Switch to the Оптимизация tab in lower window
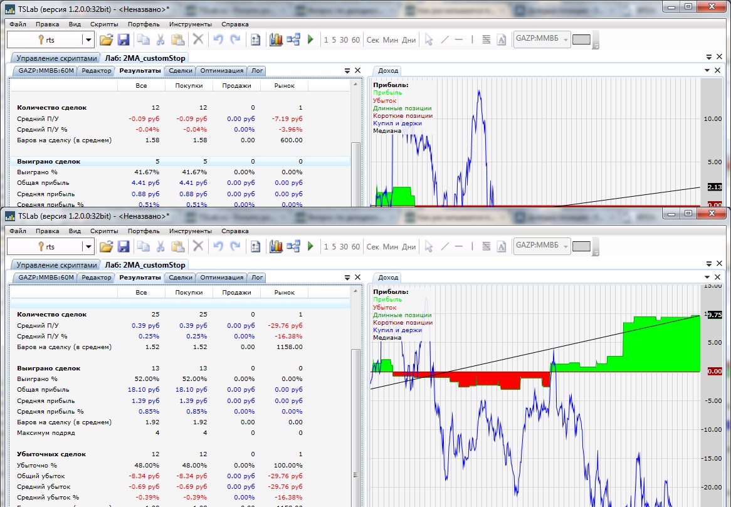 click(222, 278)
